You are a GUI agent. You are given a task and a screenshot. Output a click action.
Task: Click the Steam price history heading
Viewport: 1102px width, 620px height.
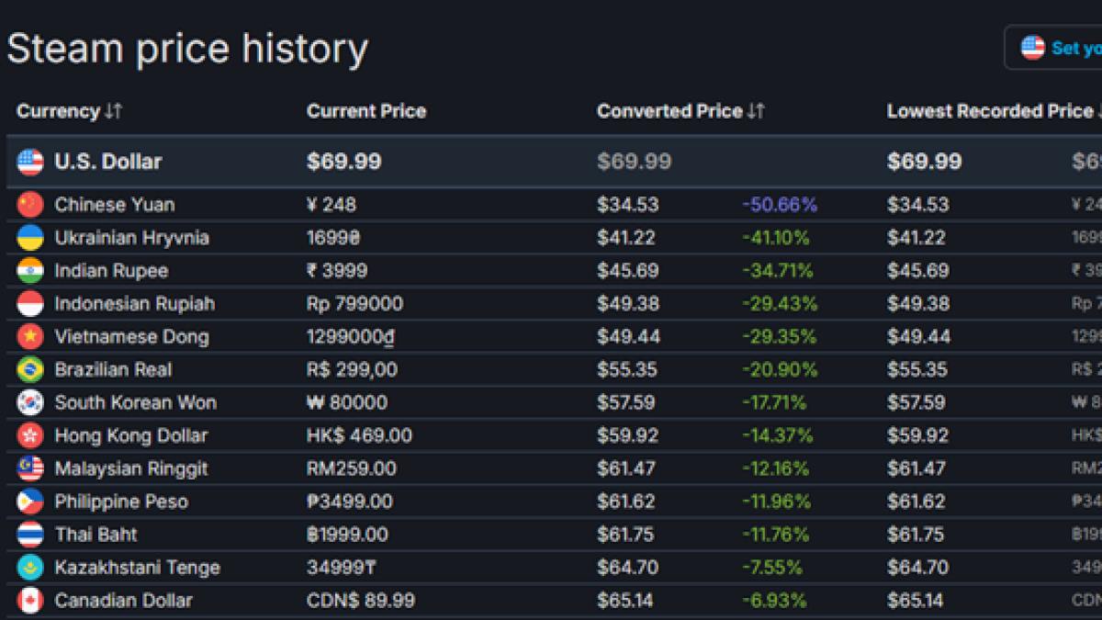(187, 48)
